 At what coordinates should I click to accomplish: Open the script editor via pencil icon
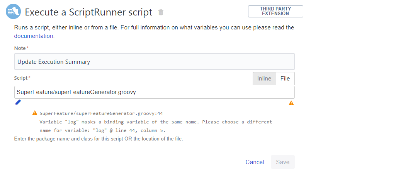coord(18,103)
